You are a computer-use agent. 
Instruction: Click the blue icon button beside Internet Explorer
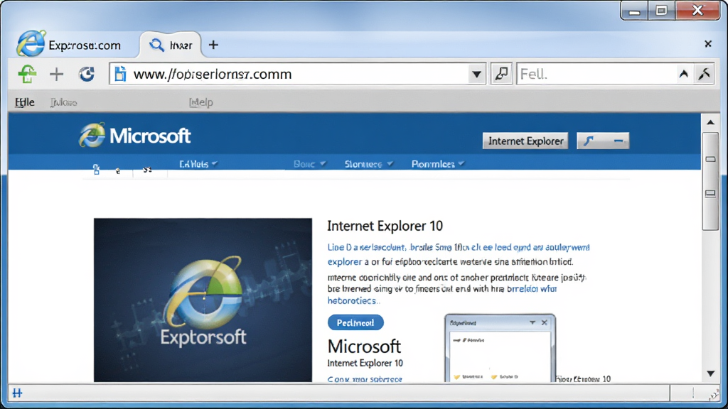point(603,141)
